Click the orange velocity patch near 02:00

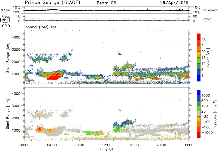tap(39, 129)
